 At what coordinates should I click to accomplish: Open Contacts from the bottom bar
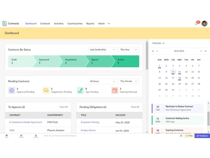(x=36, y=136)
